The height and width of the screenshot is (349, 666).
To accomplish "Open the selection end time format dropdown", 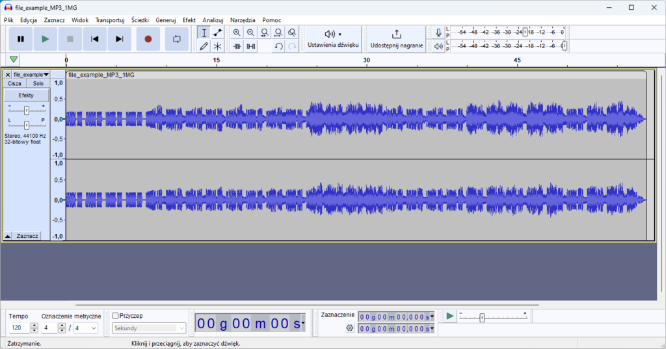I will pos(432,329).
